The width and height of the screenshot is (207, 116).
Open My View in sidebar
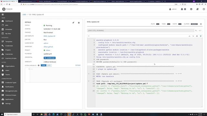[8, 34]
